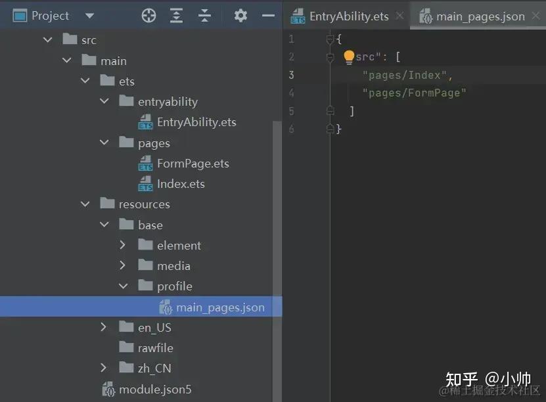Click the Expand All icon in Project toolbar

click(x=176, y=15)
